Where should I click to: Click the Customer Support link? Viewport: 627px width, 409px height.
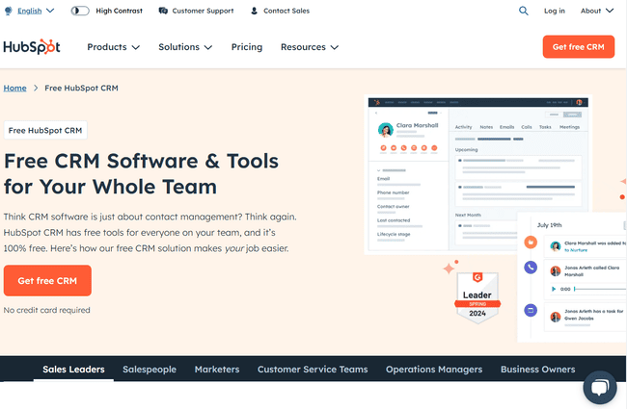point(203,11)
